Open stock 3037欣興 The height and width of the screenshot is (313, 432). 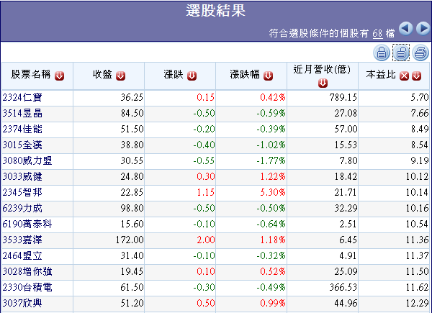22,303
